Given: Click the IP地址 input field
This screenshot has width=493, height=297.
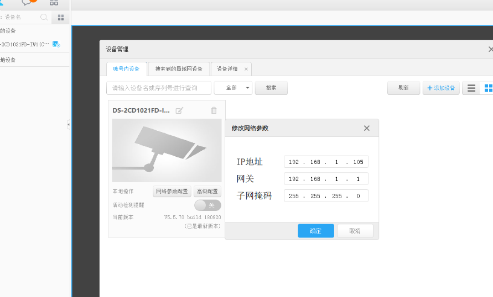Looking at the screenshot, I should coord(326,162).
